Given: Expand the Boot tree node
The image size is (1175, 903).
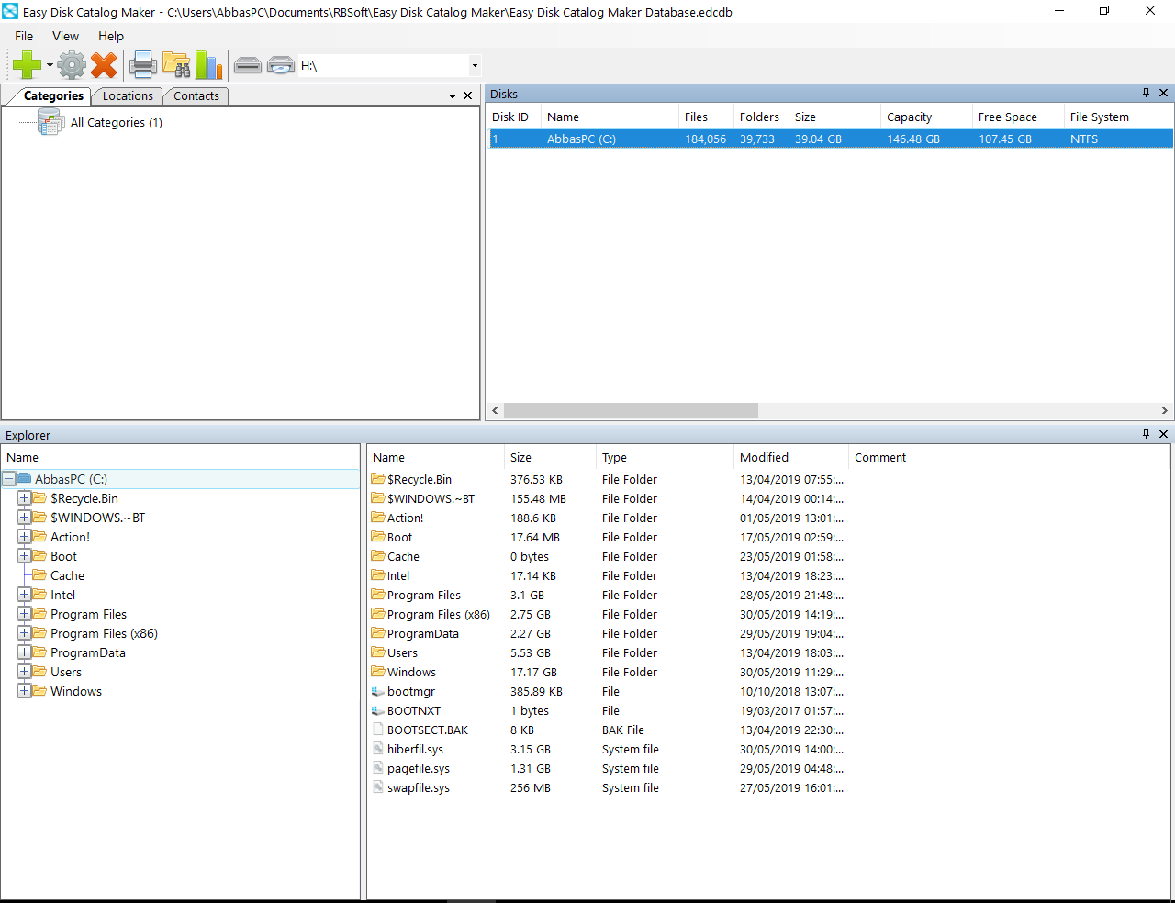Looking at the screenshot, I should (x=24, y=556).
